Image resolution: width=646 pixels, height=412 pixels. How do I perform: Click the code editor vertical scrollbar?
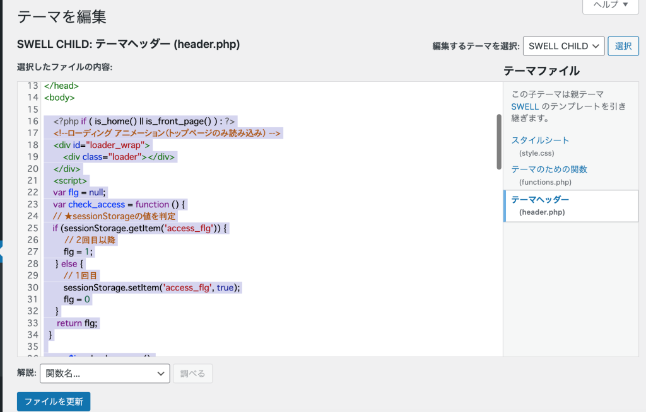498,142
